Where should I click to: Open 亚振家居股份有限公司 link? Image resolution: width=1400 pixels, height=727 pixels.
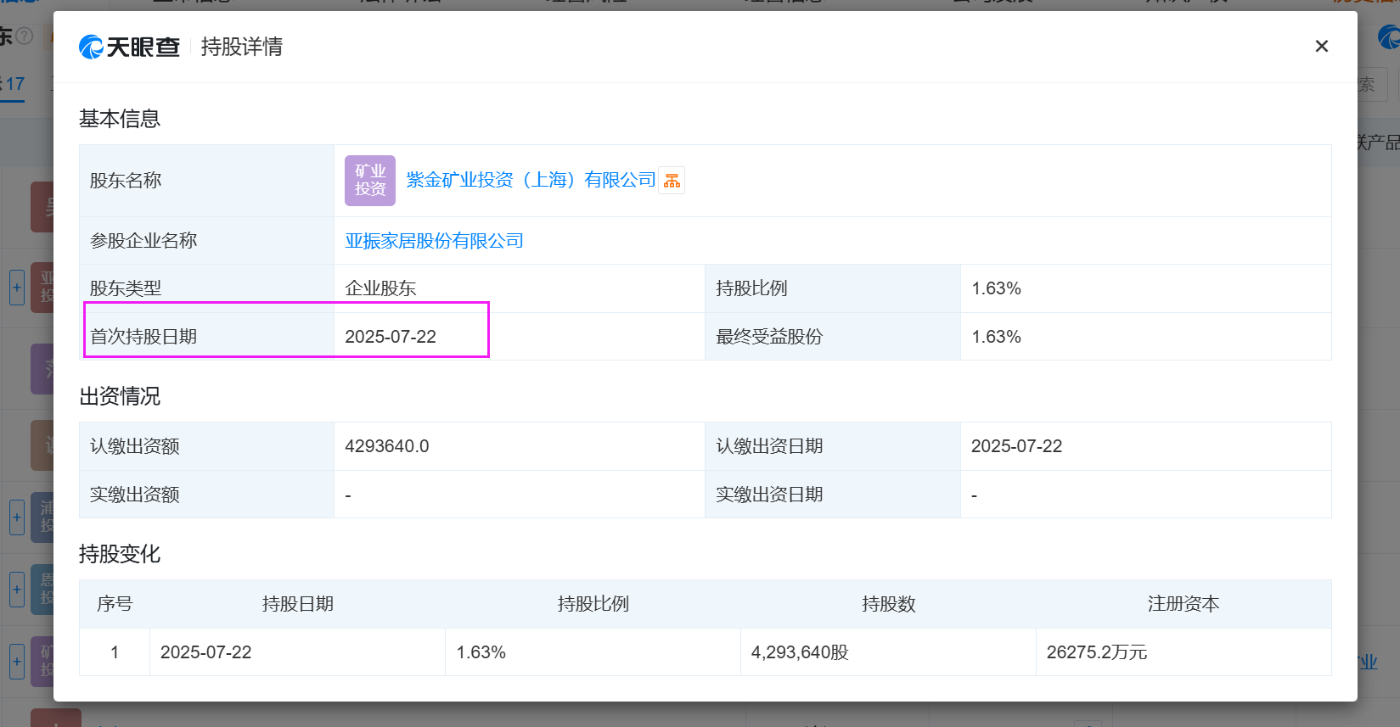point(434,241)
